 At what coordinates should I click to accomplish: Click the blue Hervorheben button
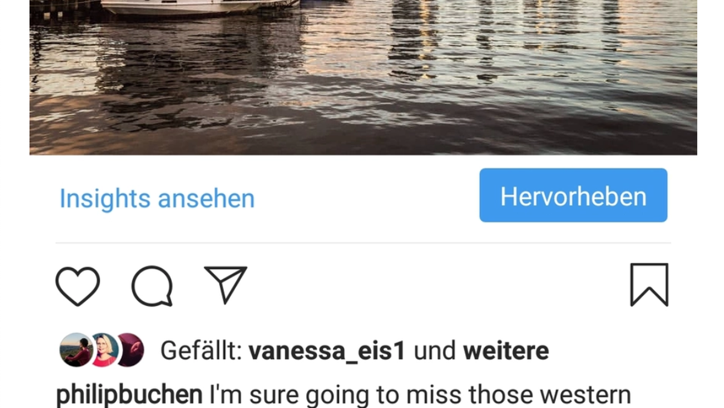(x=573, y=196)
